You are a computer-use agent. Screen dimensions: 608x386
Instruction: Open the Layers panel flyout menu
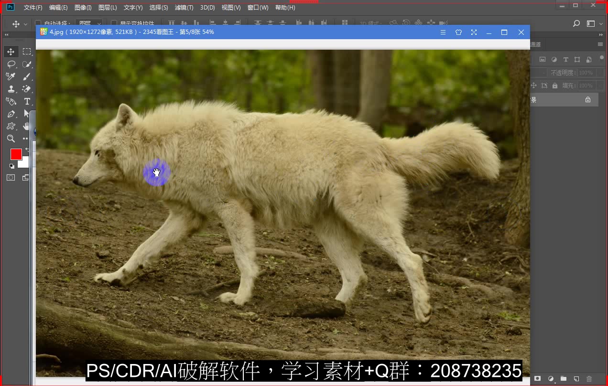click(x=600, y=44)
